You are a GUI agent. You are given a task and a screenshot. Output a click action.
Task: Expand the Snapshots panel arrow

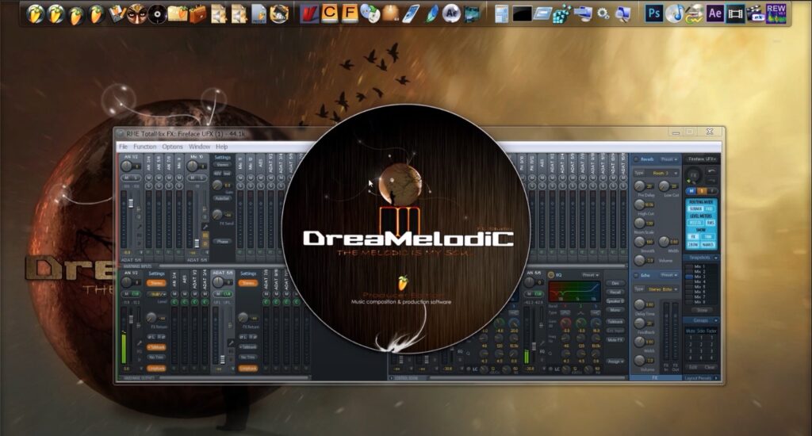click(716, 258)
